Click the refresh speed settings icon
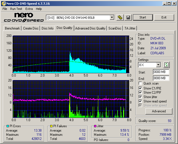Image resolution: width=178 pixels, height=144 pixels. coord(166,65)
